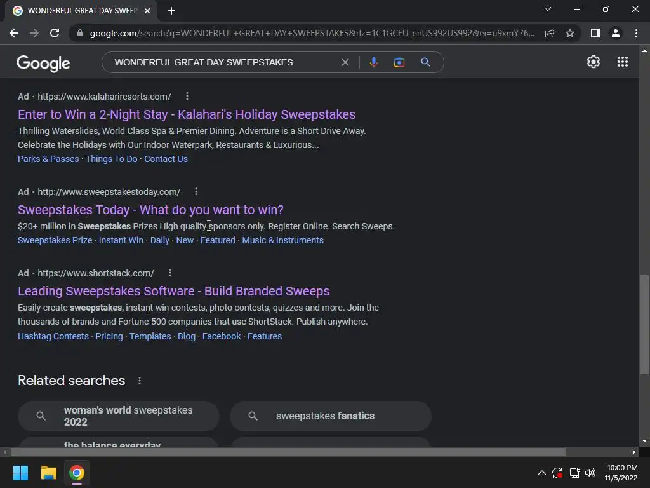
Task: Open Chrome profile menu
Action: [616, 33]
